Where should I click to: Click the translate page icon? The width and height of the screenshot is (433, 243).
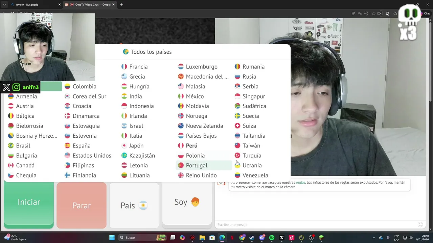pyautogui.click(x=360, y=13)
